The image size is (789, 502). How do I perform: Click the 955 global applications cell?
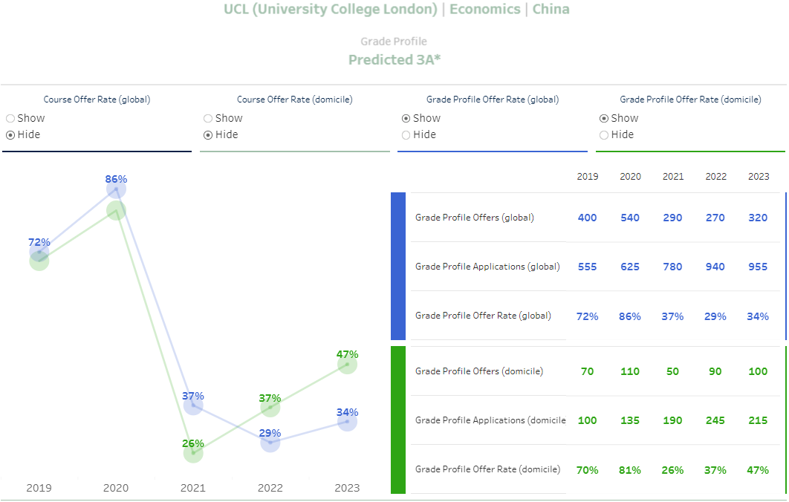point(758,267)
